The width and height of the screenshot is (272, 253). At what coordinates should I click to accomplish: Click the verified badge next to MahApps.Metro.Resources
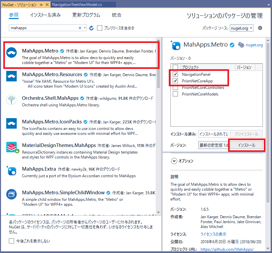(x=86, y=75)
